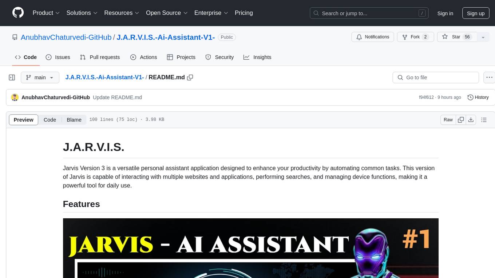Expand the Open Source menu
The height and width of the screenshot is (278, 495).
tap(167, 13)
